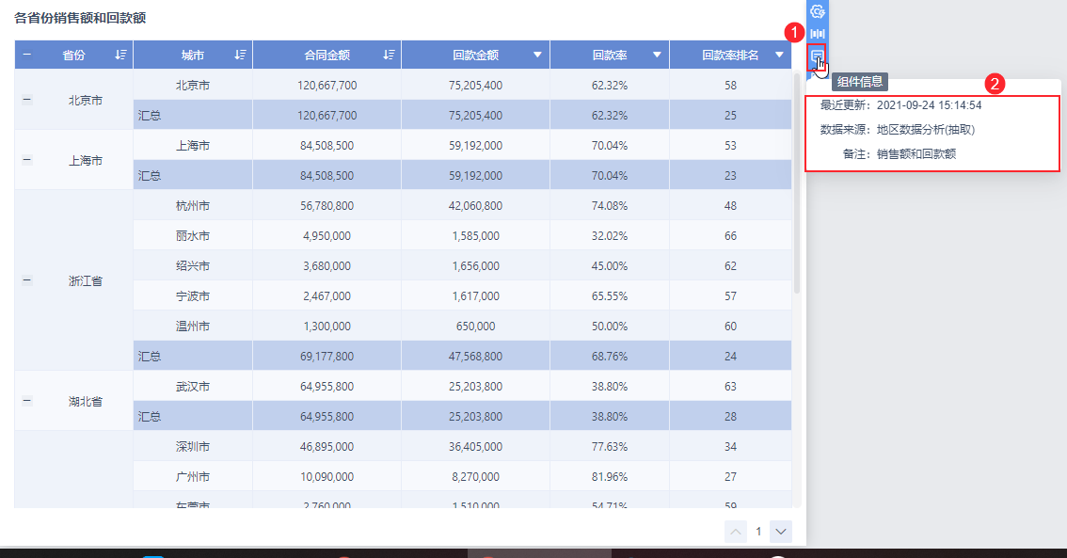Click the table title 各省份销售额和回款额
Screen dimensions: 1067x558
pyautogui.click(x=80, y=18)
